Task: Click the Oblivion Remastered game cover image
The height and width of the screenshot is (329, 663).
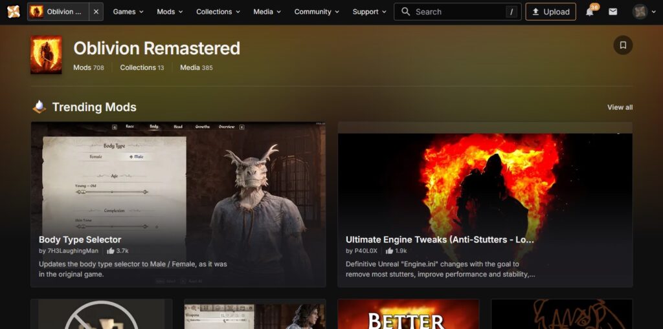Action: [x=46, y=55]
